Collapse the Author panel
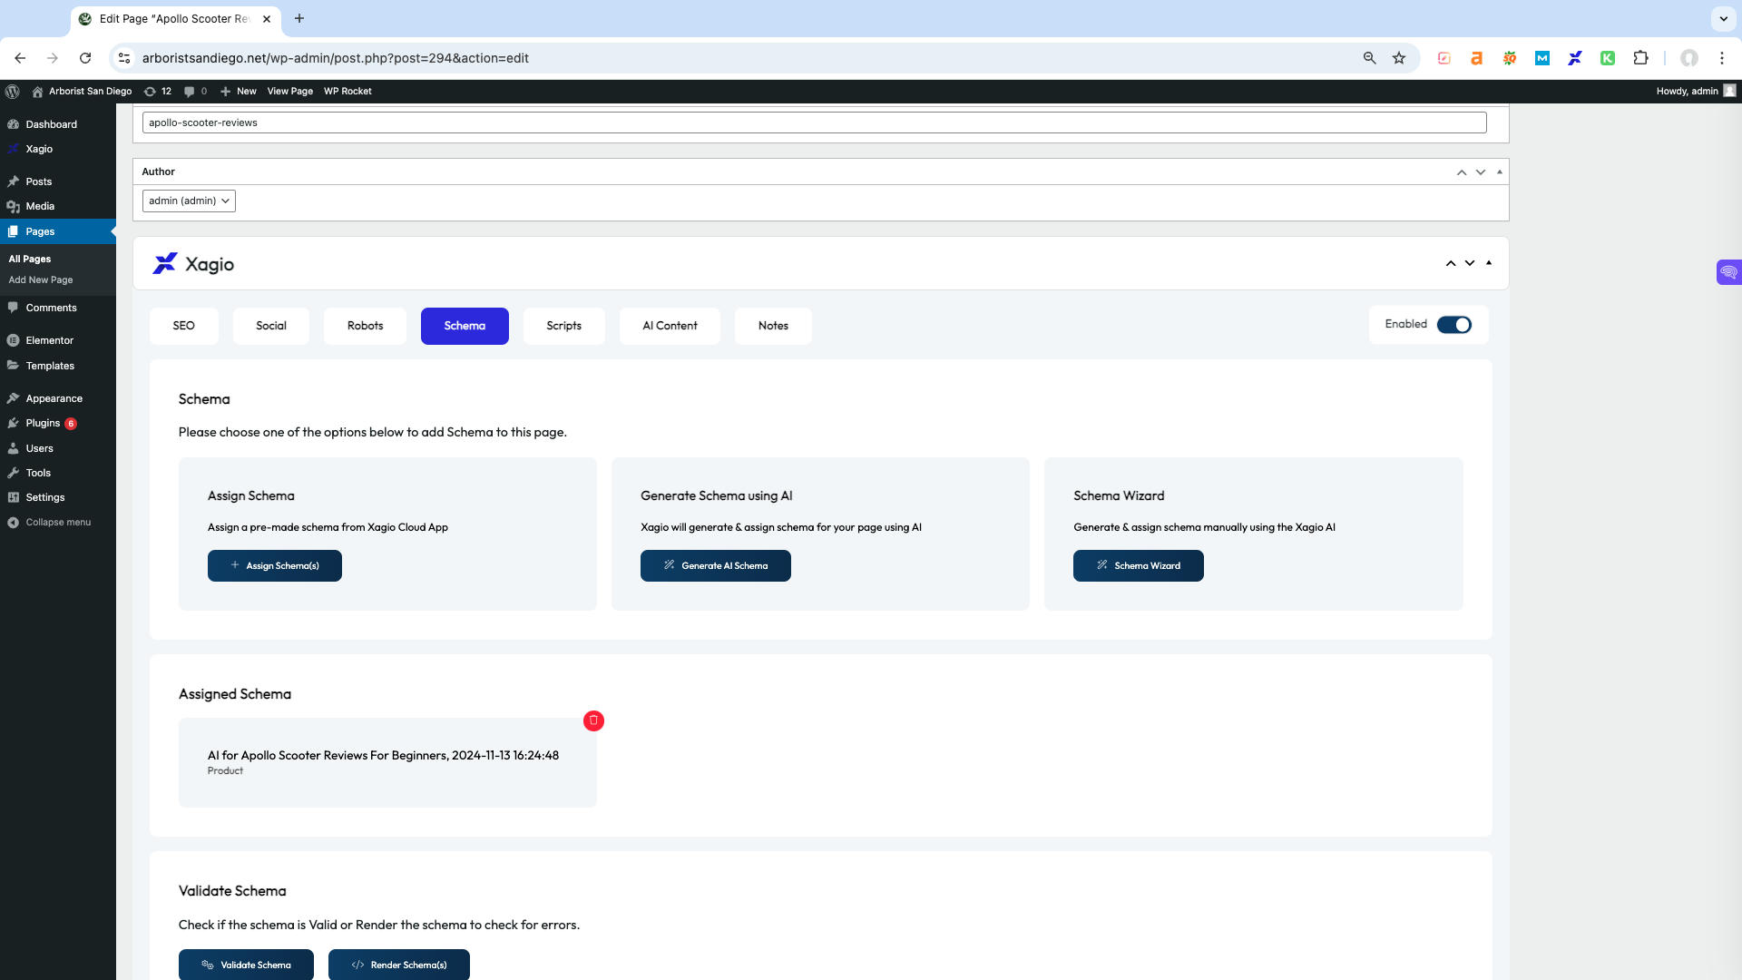The height and width of the screenshot is (980, 1742). 1500,171
